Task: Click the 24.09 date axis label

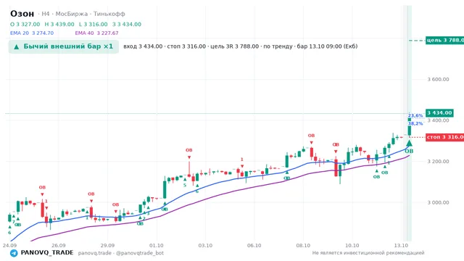Action: tap(9, 246)
